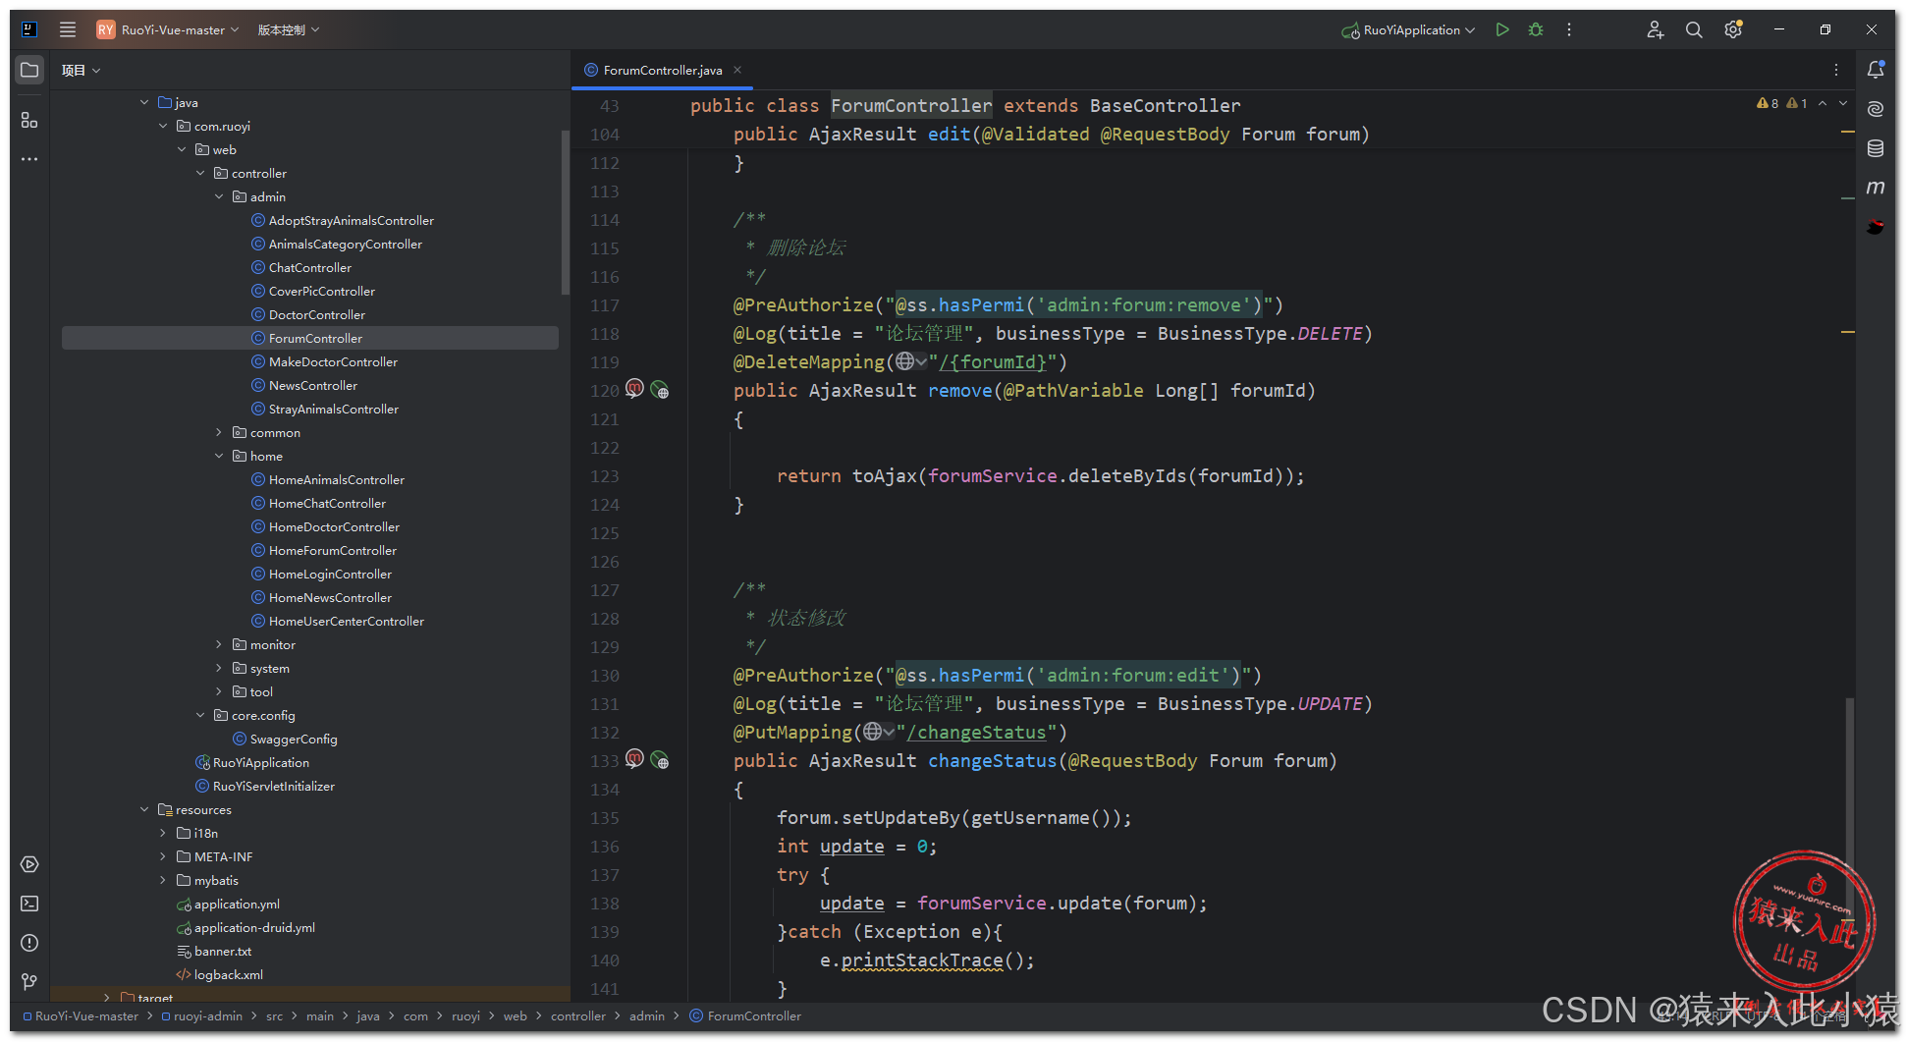Image resolution: width=1906 pixels, height=1042 pixels.
Task: Open AdoptStrayAnimalsController in the tree
Action: [342, 220]
